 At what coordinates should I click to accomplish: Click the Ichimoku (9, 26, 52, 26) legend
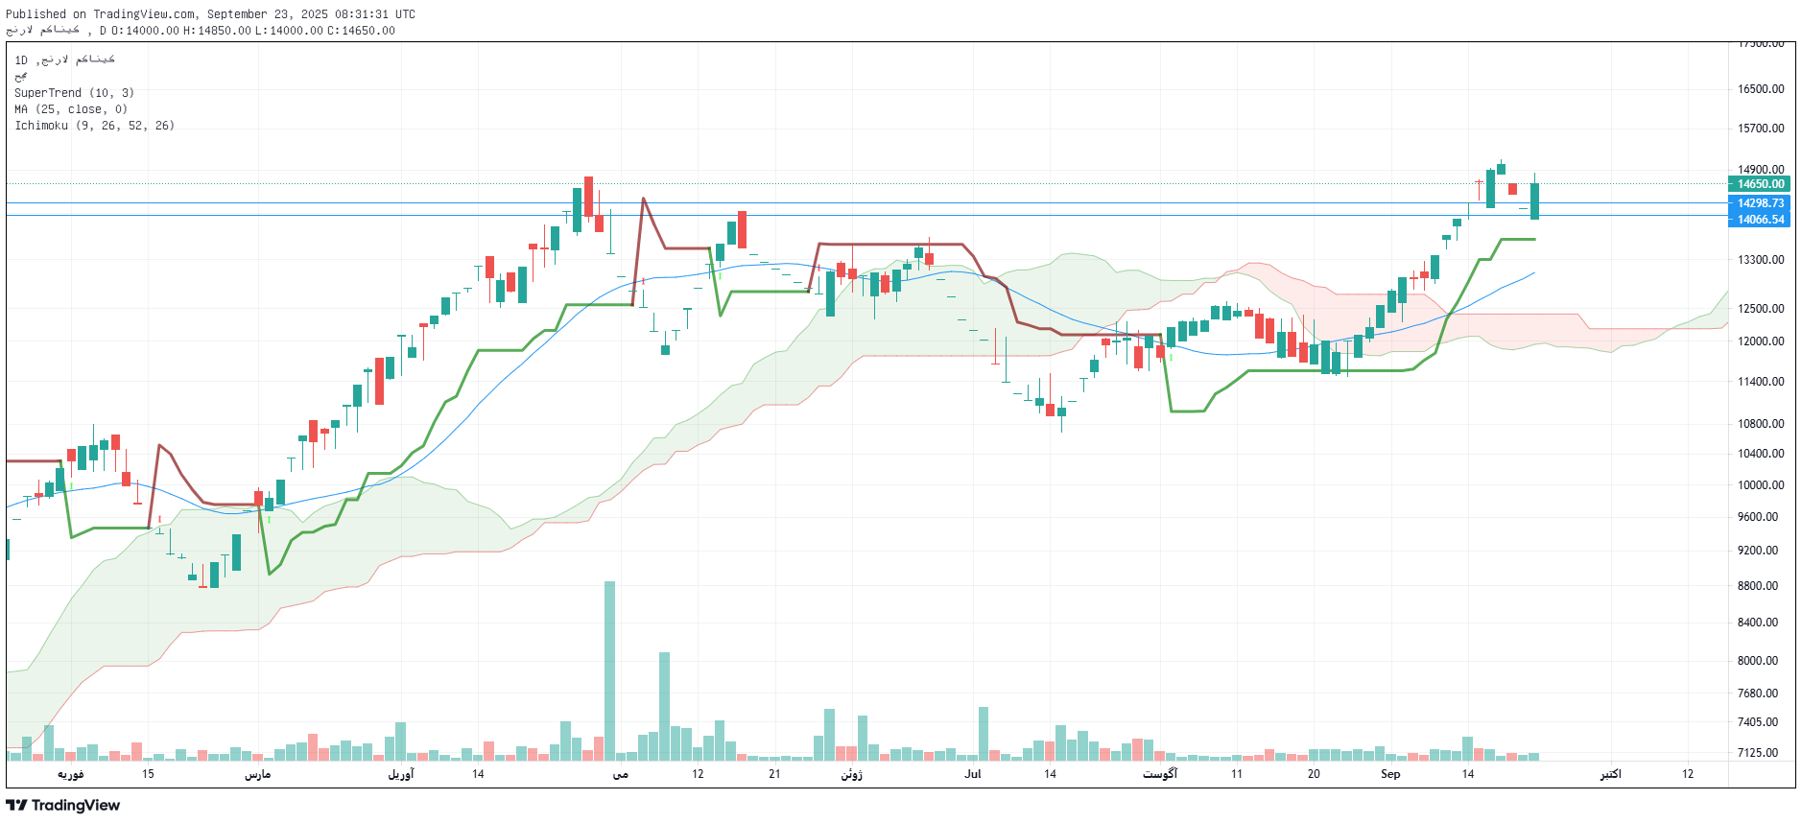point(94,126)
